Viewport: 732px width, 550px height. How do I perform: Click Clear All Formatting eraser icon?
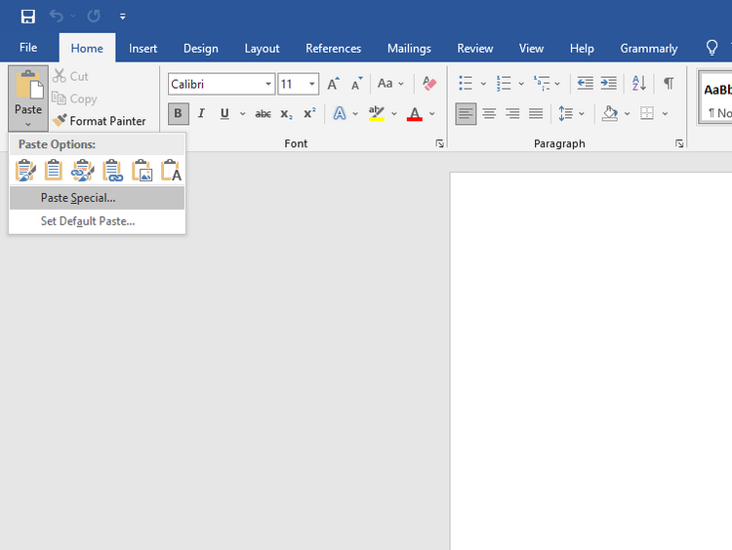(x=429, y=84)
